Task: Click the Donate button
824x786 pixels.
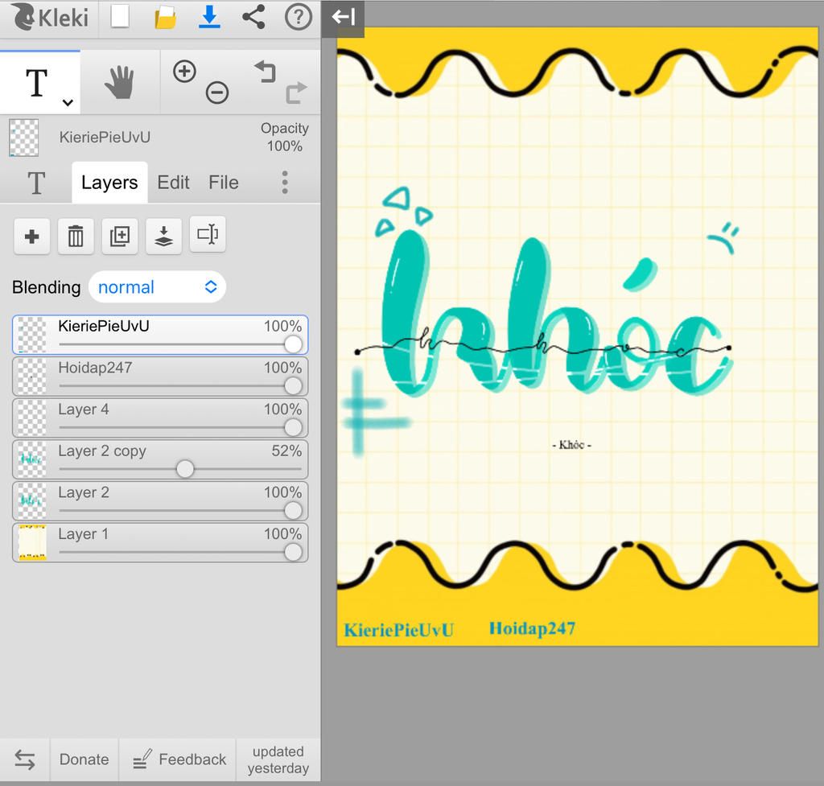Action: (x=84, y=759)
